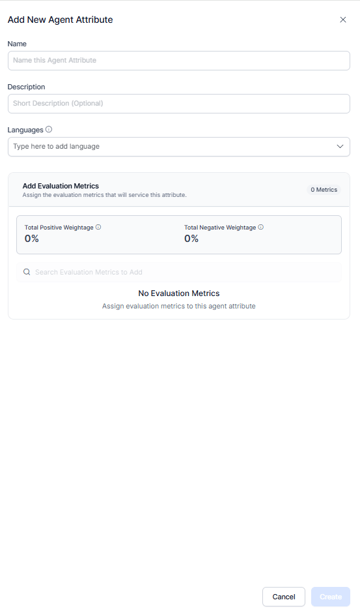The image size is (360, 613).
Task: Click the Description field label
Action: tap(26, 87)
